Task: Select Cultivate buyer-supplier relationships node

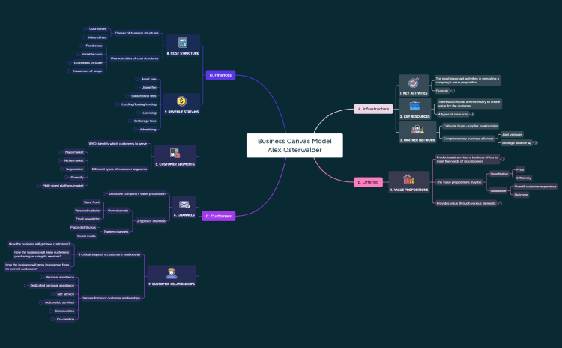Action: coord(471,126)
